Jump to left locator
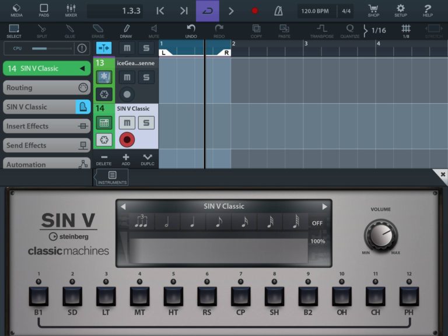Image resolution: width=448 pixels, height=336 pixels. coord(160,11)
